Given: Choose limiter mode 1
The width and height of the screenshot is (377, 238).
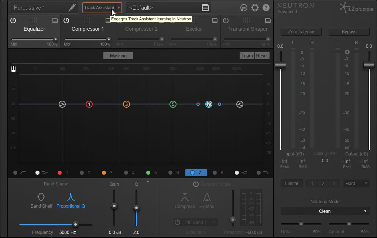Looking at the screenshot, I should 312,184.
